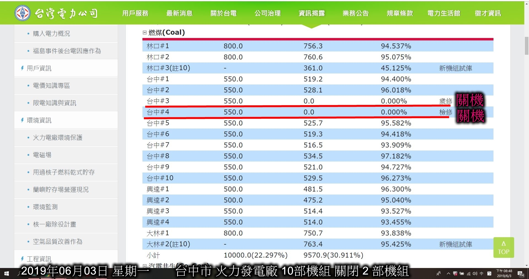Image resolution: width=529 pixels, height=279 pixels.
Task: Click 台中#4 unit name cell
Action: [x=158, y=112]
